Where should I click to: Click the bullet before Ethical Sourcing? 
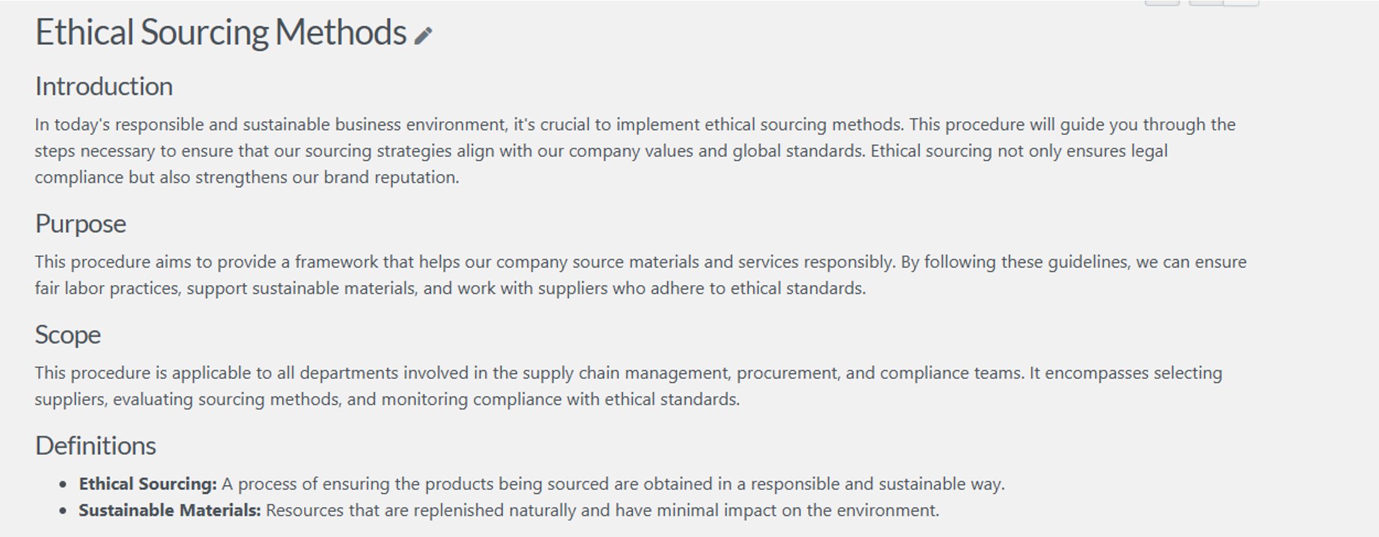click(x=63, y=485)
